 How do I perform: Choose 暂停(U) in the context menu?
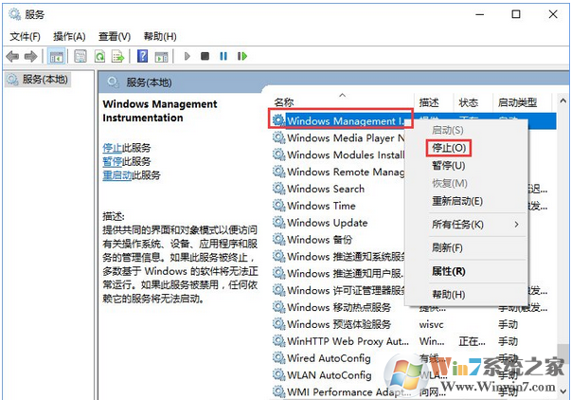[448, 166]
